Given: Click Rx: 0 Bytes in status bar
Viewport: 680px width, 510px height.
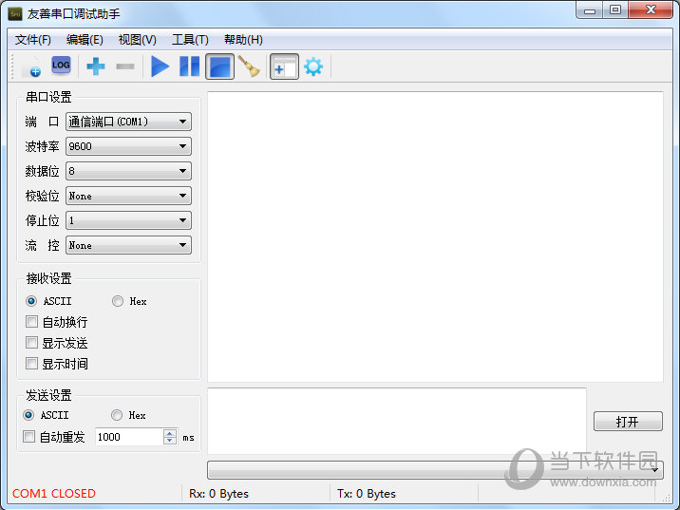Looking at the screenshot, I should [218, 494].
